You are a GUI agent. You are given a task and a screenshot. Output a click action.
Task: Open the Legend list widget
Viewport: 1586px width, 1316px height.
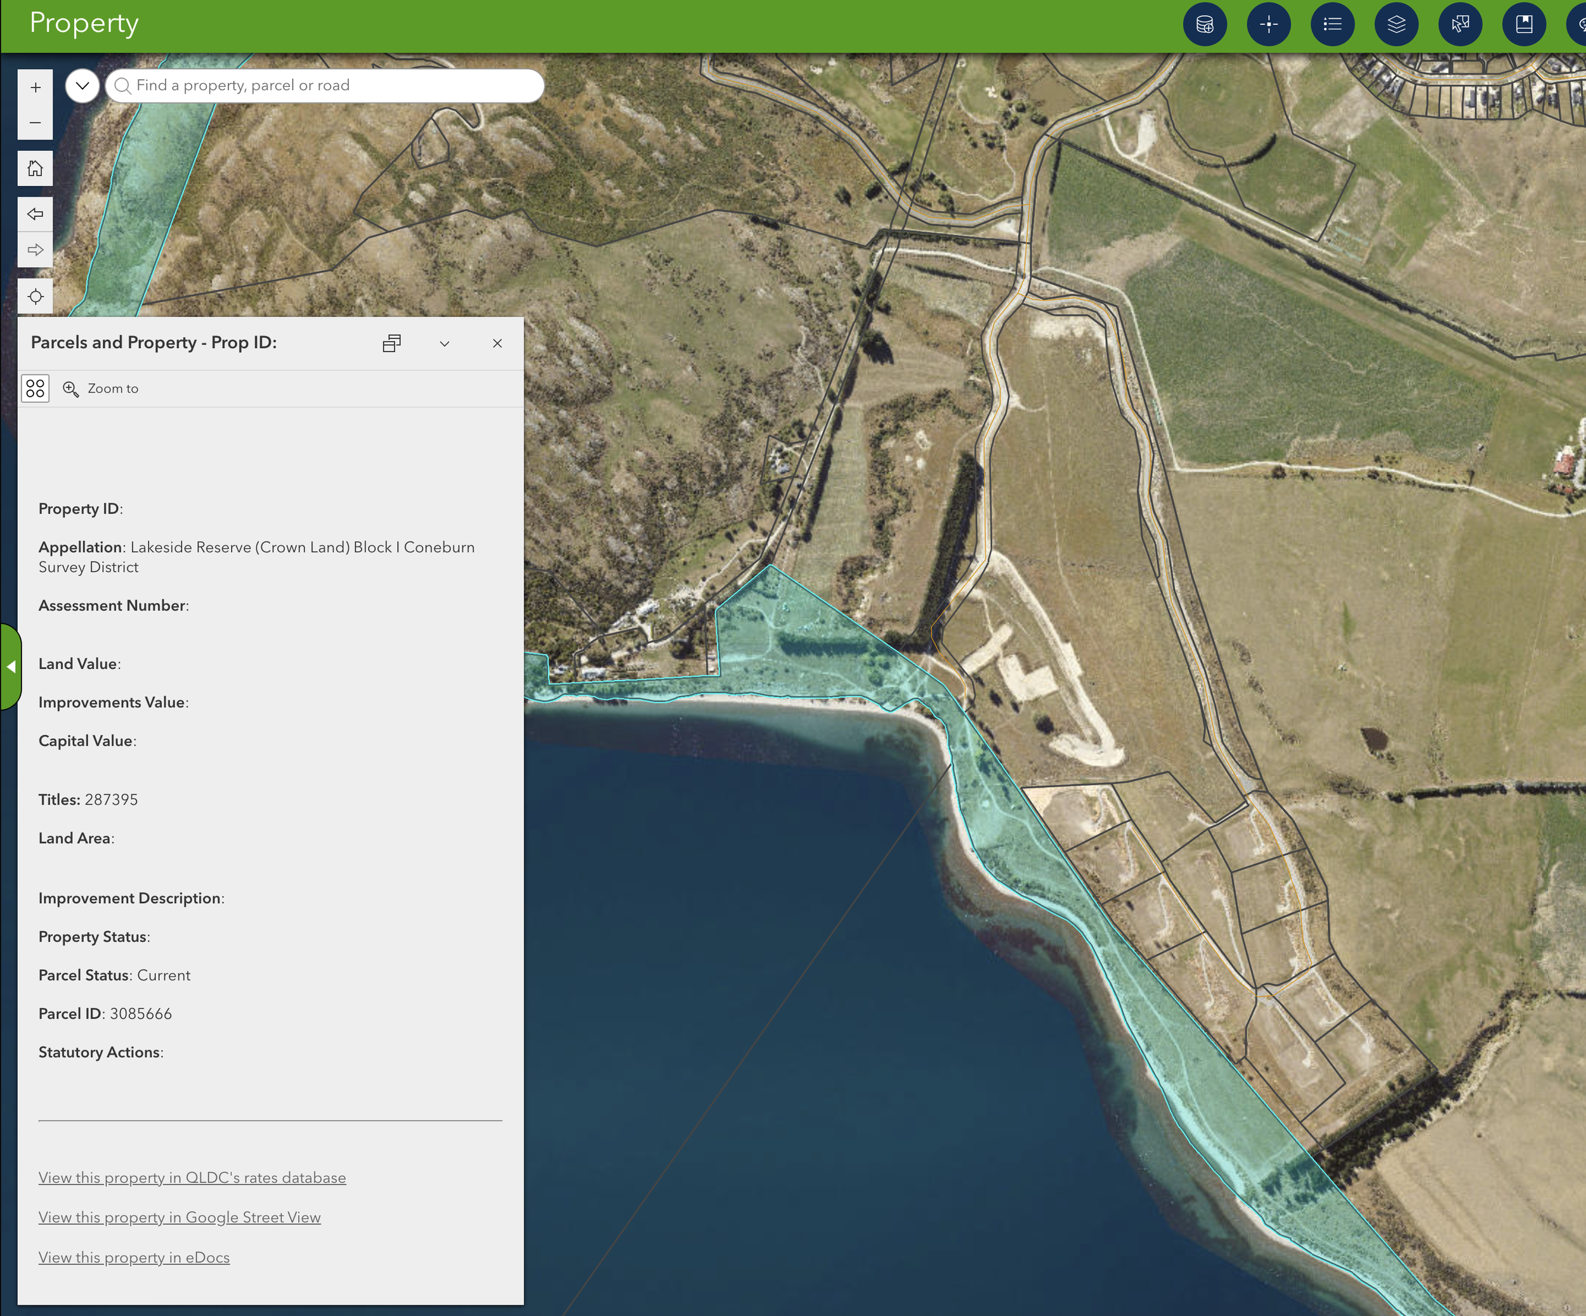click(x=1332, y=25)
